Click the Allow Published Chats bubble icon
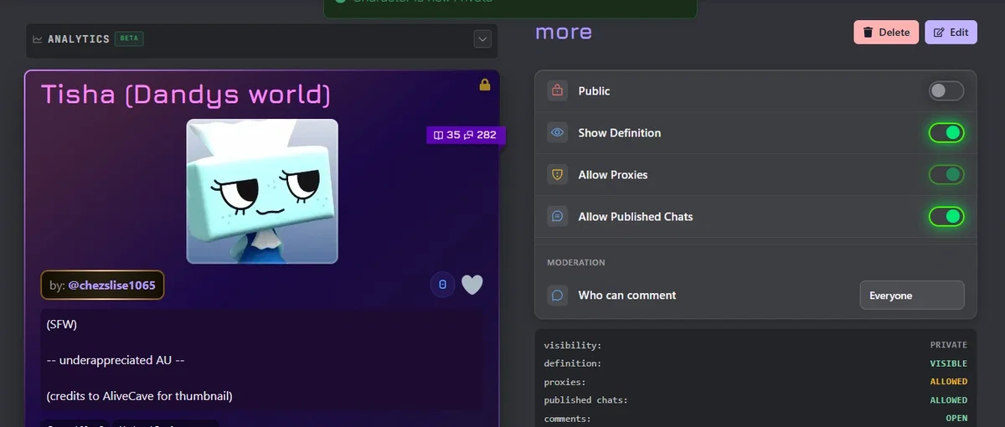 557,216
